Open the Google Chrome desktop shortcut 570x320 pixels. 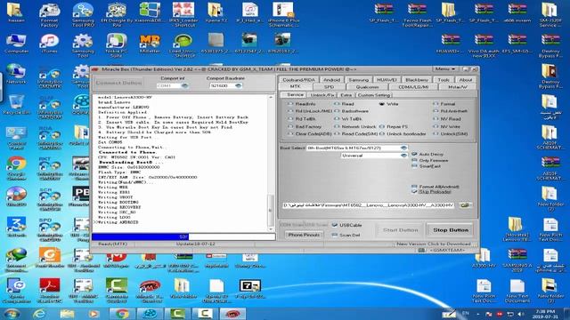(x=16, y=168)
